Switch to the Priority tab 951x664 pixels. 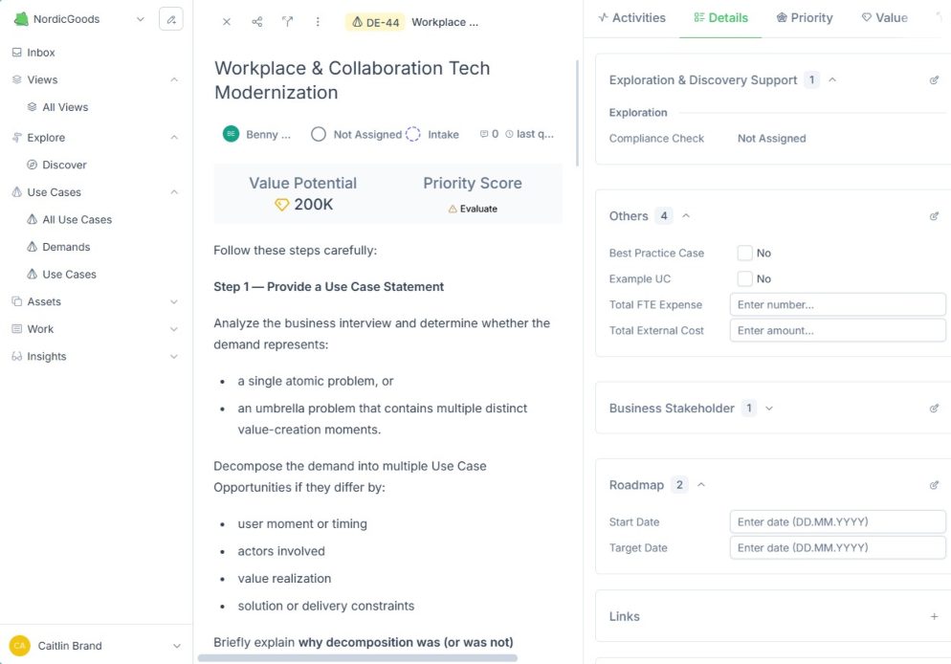(805, 18)
